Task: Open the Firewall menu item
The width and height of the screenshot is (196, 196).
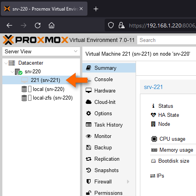Action: pos(109,181)
